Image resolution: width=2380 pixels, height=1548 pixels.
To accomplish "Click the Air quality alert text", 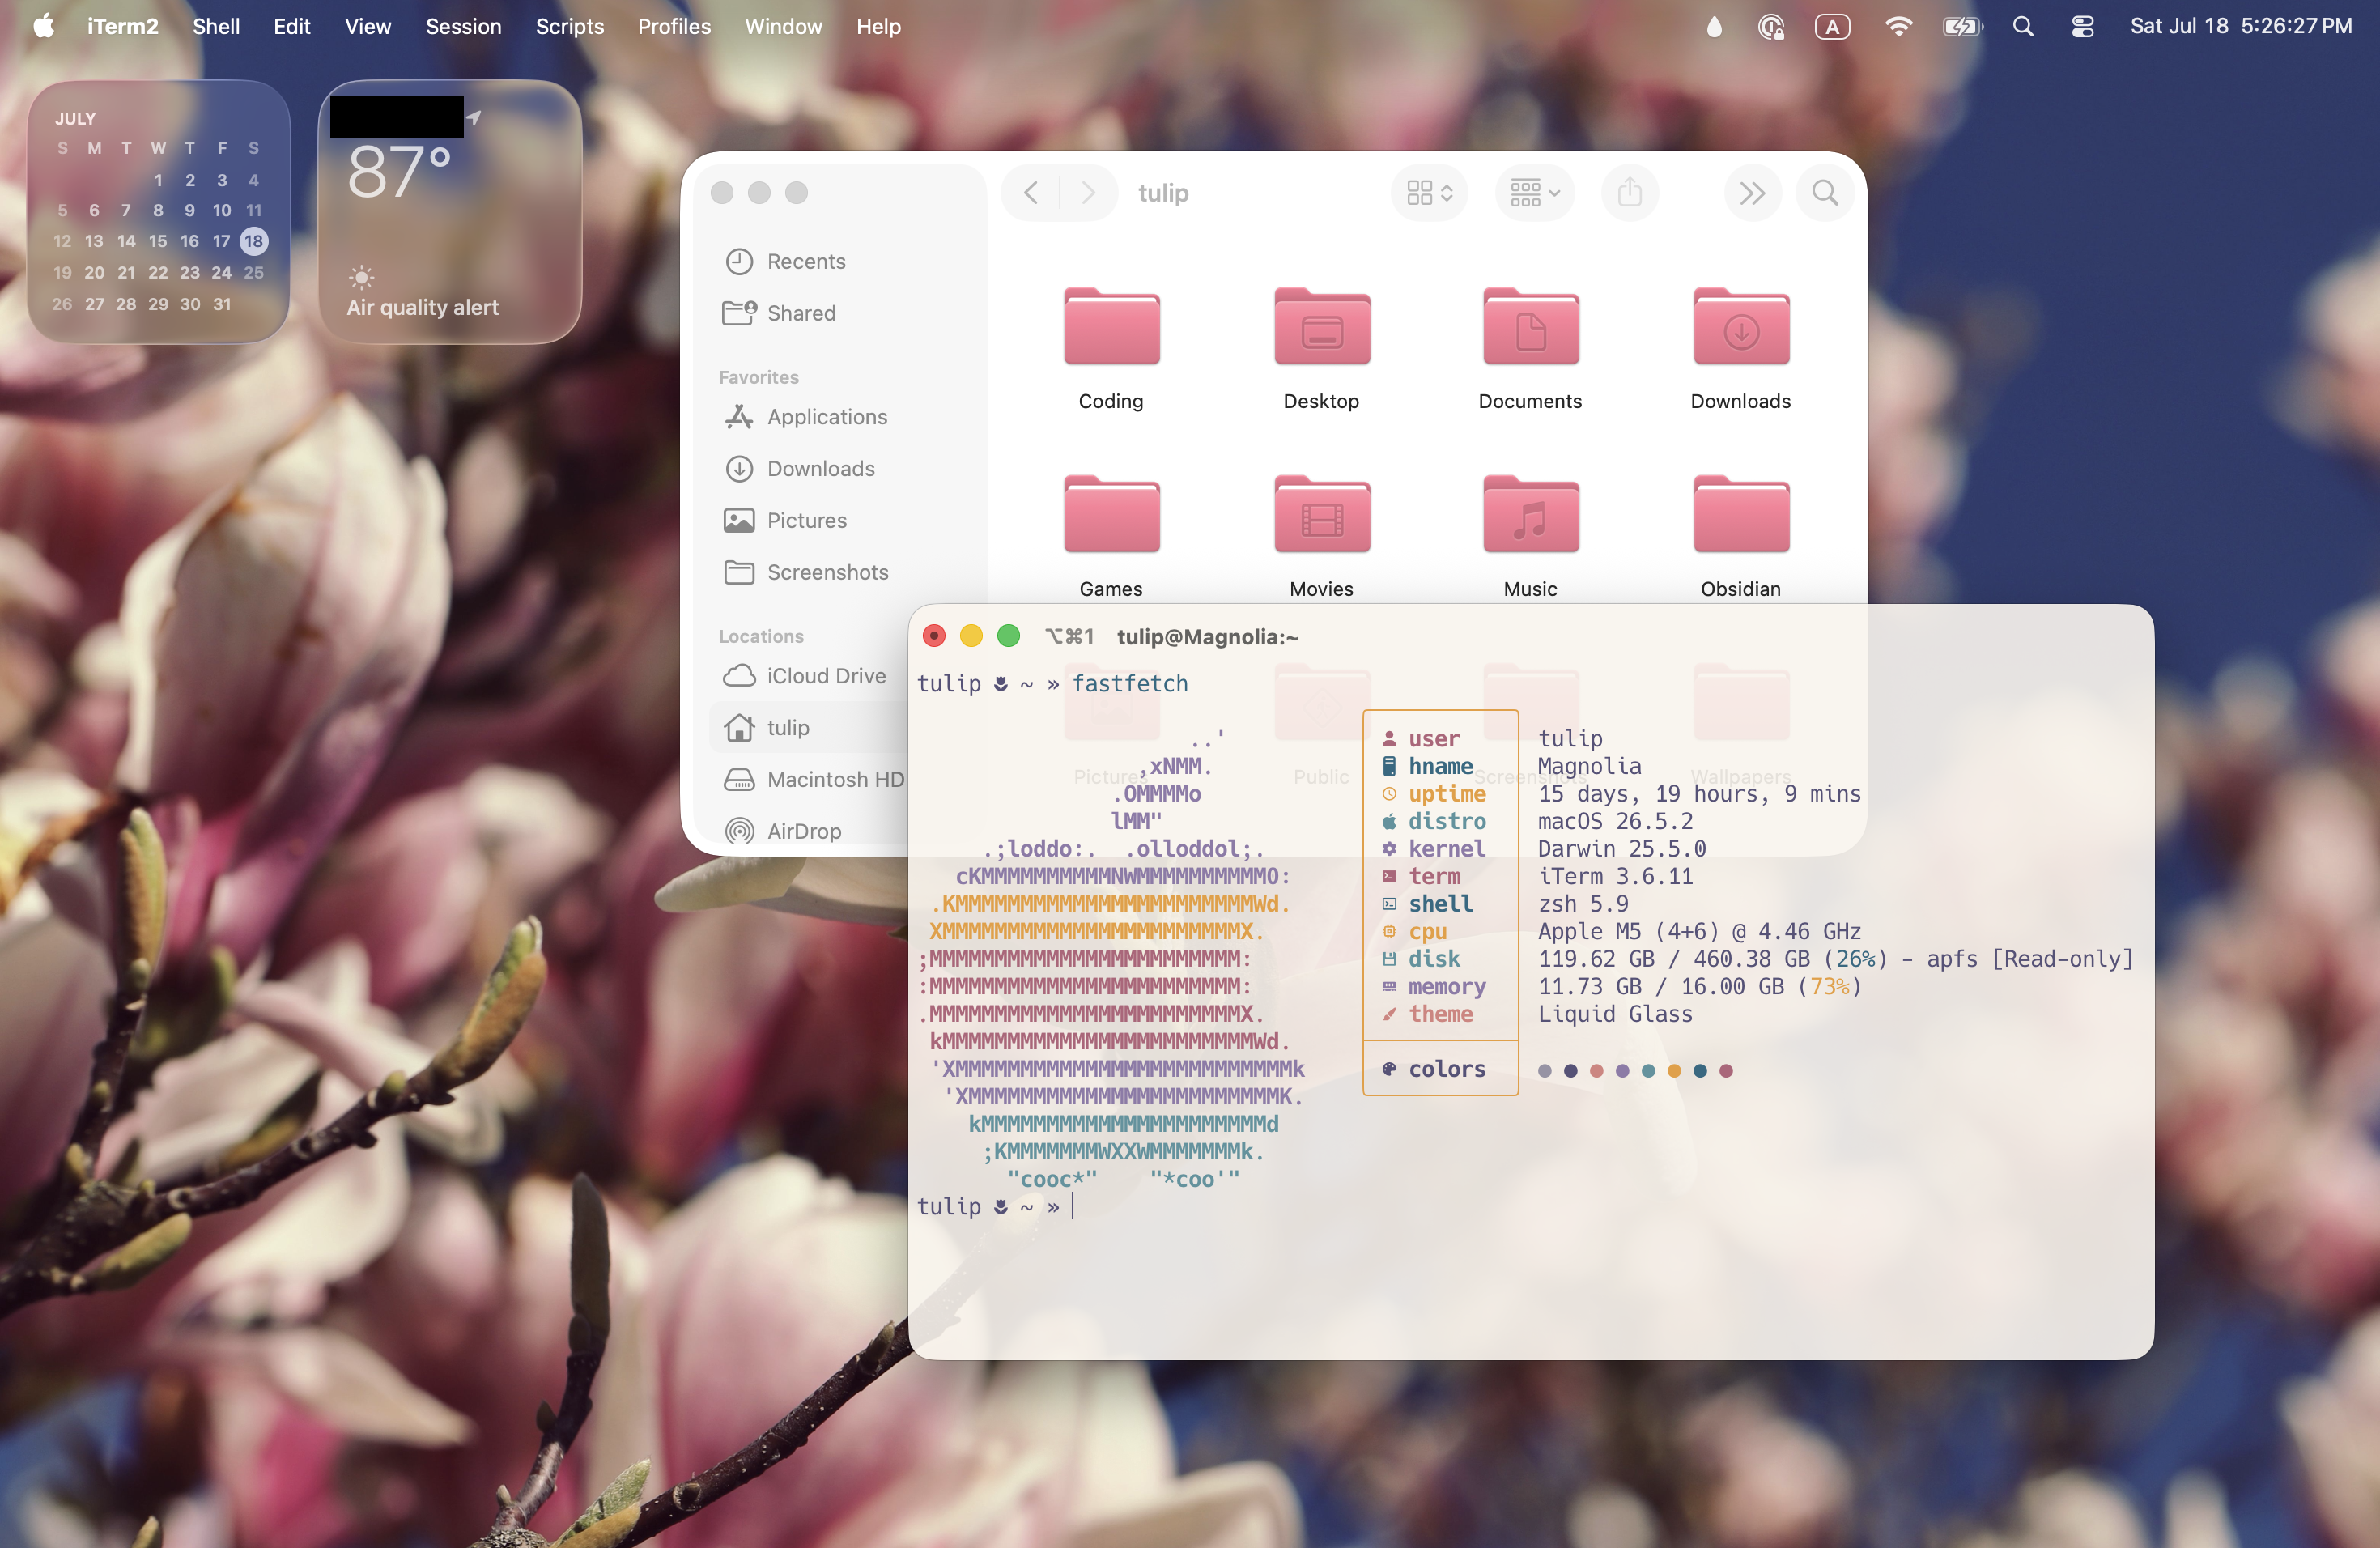I will pos(422,307).
